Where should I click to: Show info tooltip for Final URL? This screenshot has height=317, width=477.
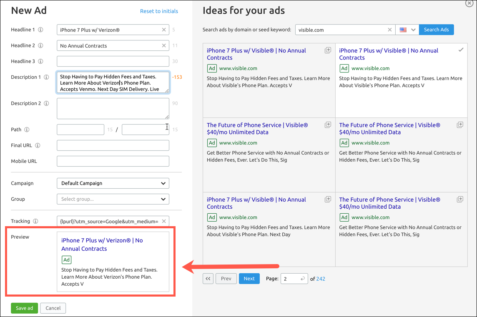(38, 145)
